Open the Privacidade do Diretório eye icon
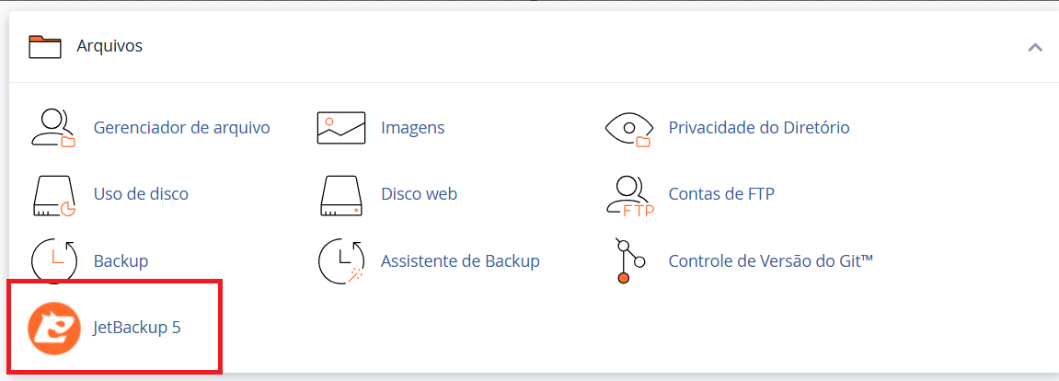 tap(628, 128)
